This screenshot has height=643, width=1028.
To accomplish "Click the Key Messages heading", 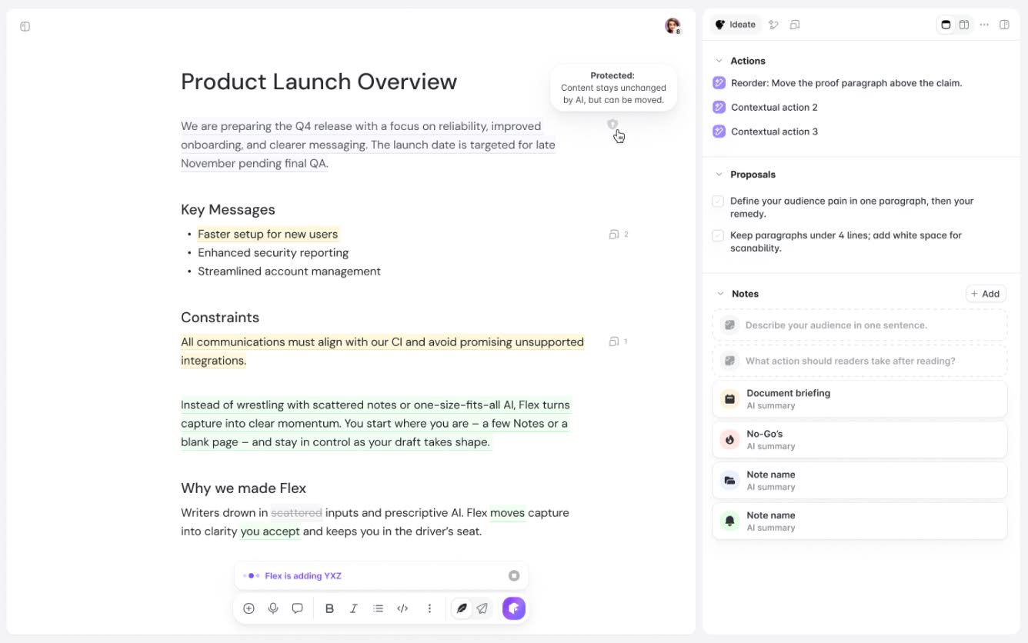I will click(x=228, y=210).
